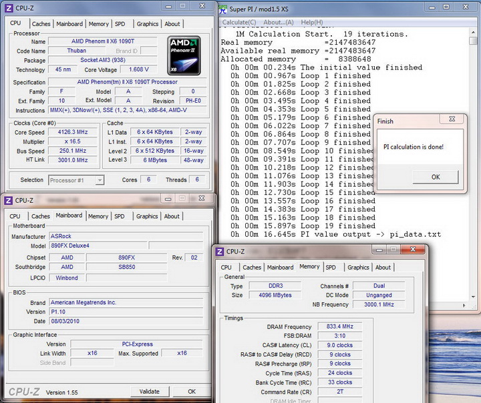Image resolution: width=481 pixels, height=403 pixels.
Task: Click the Package value 'Socket AM3 (938)'
Action: pos(103,60)
